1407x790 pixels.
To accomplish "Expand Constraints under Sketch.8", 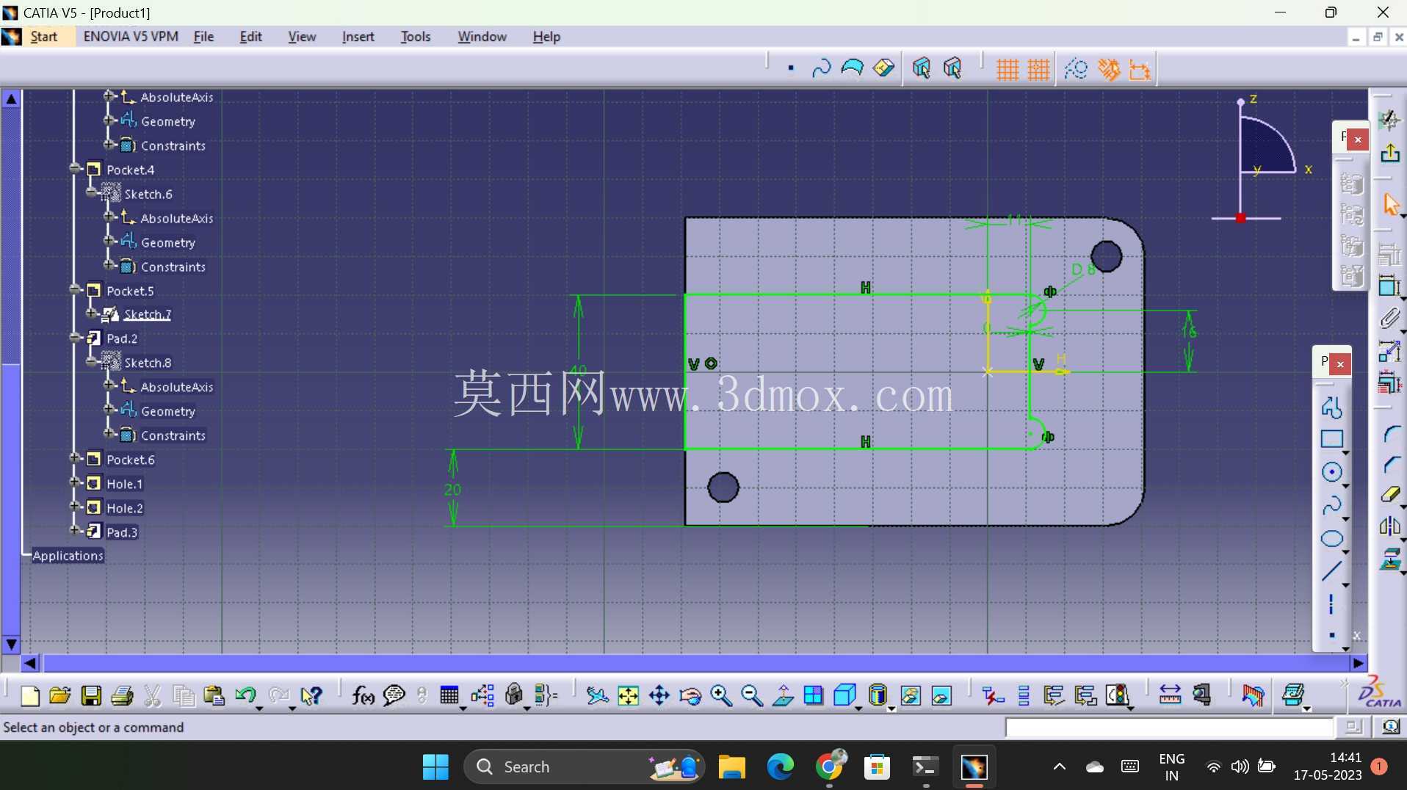I will (x=109, y=434).
